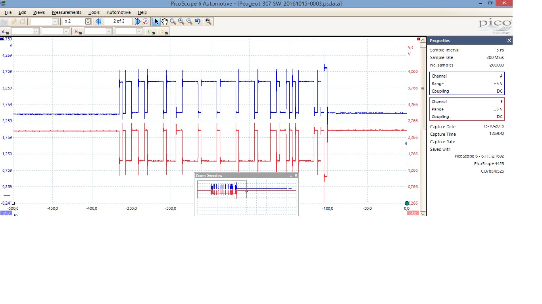
Task: Undo the last zoom step
Action: point(198,21)
